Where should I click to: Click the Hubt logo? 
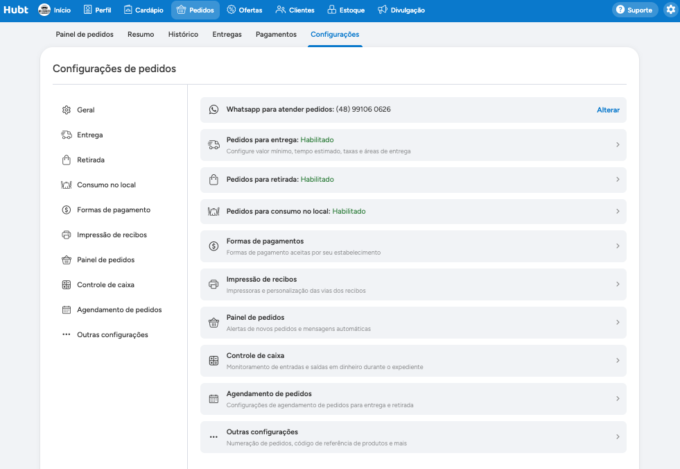tap(16, 10)
